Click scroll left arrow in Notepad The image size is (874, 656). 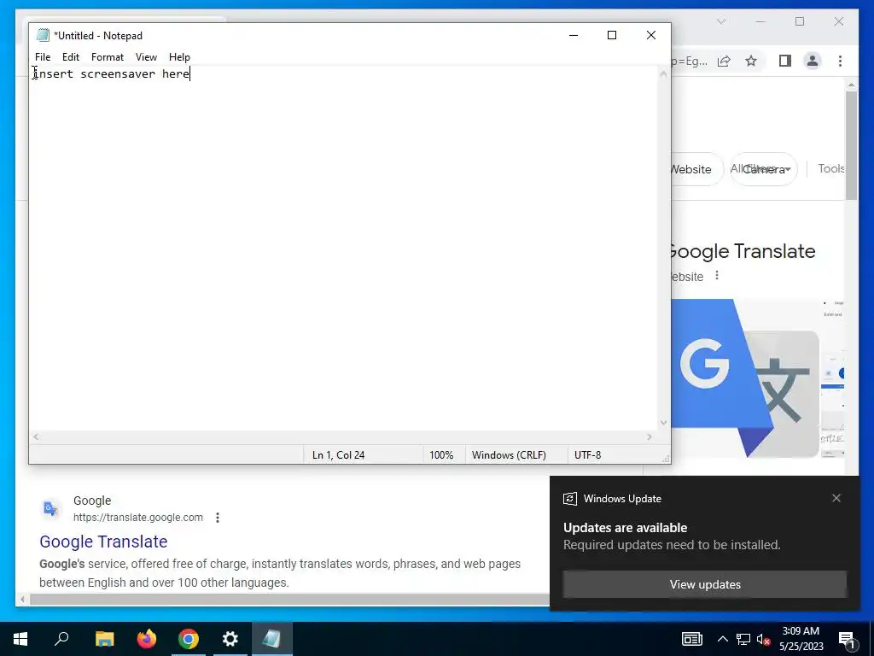pyautogui.click(x=36, y=436)
